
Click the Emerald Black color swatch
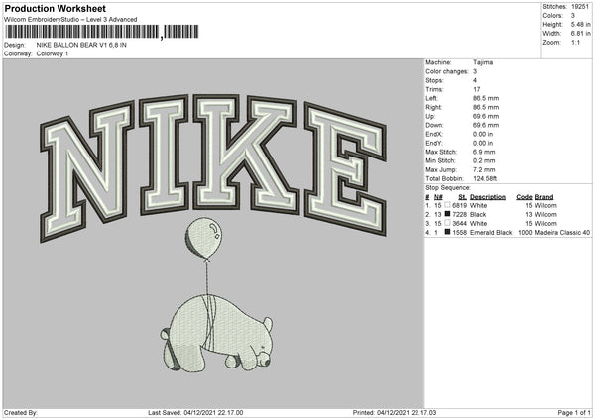[448, 232]
